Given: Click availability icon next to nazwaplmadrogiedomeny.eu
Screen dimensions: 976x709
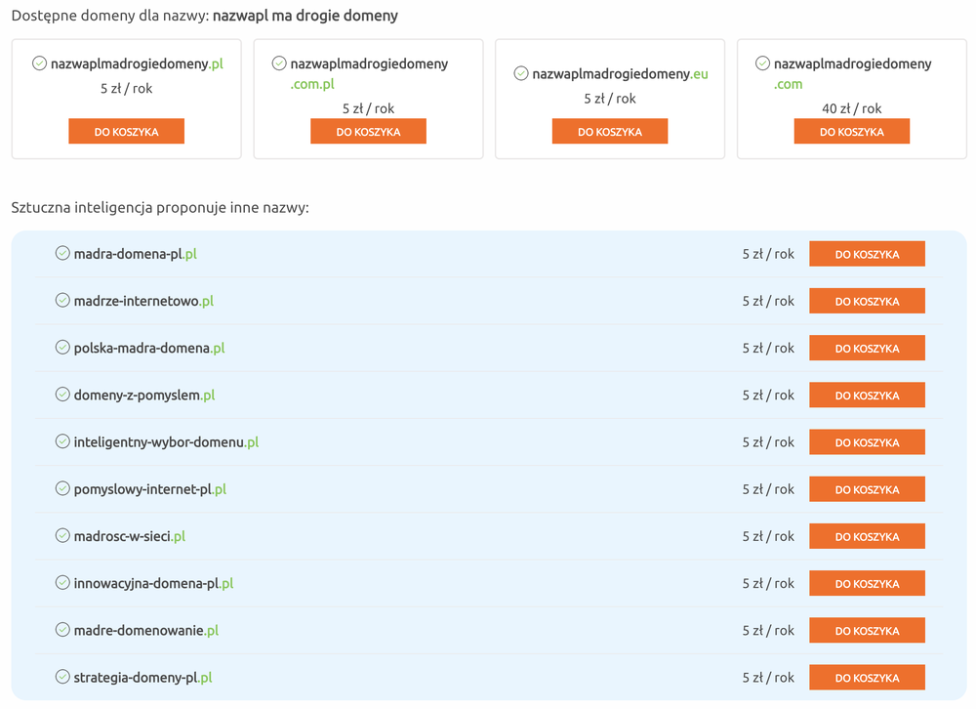Looking at the screenshot, I should point(521,73).
